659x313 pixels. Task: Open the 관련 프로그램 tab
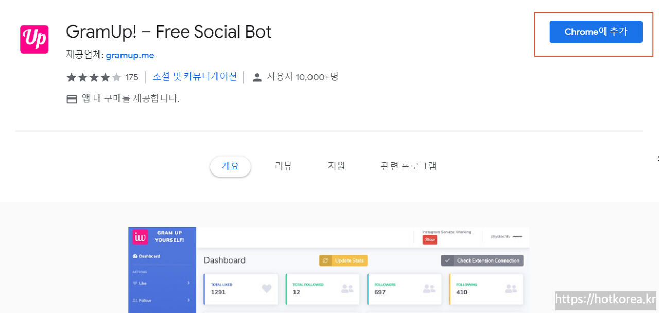409,166
